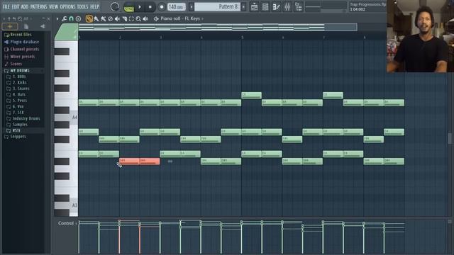Viewport: 454px width, 255px height.
Task: Click the browser add plus button
Action: (x=10, y=27)
